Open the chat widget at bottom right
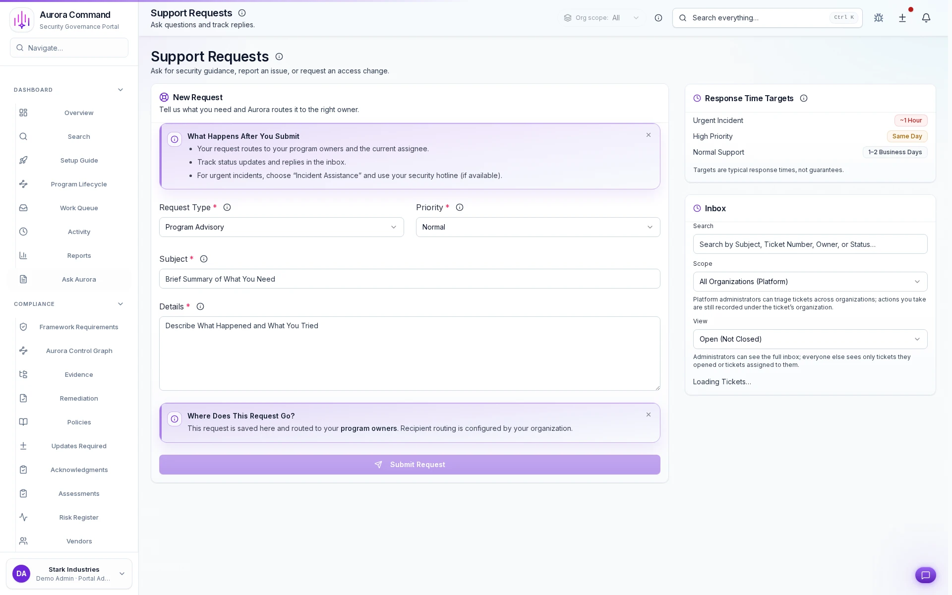The width and height of the screenshot is (952, 595). (x=925, y=575)
